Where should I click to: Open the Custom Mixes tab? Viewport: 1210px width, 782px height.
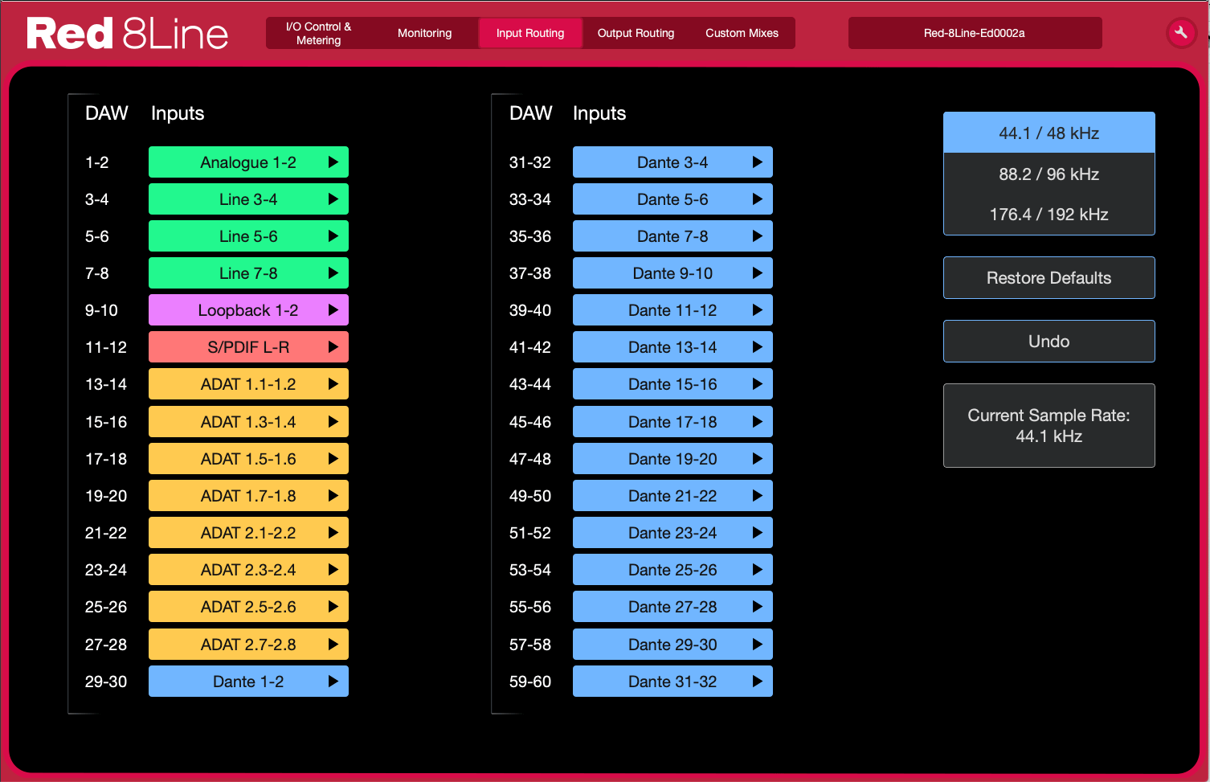(x=742, y=33)
